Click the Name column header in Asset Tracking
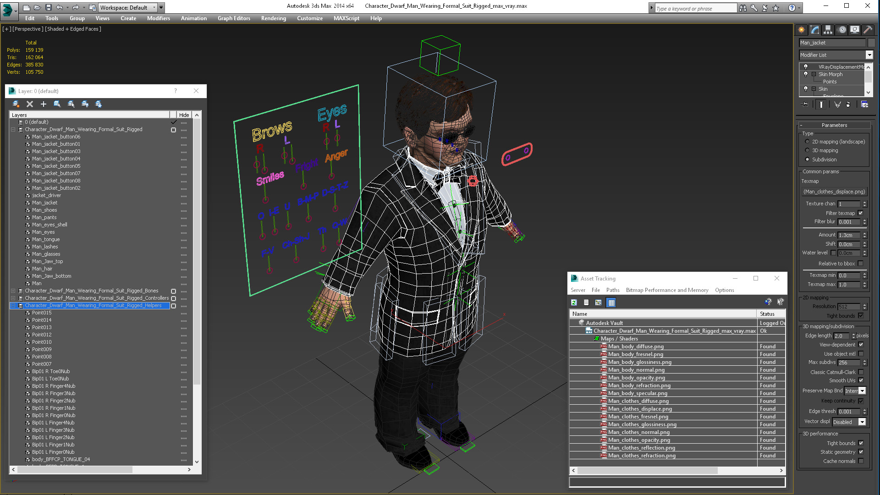This screenshot has height=495, width=880. pyautogui.click(x=663, y=314)
